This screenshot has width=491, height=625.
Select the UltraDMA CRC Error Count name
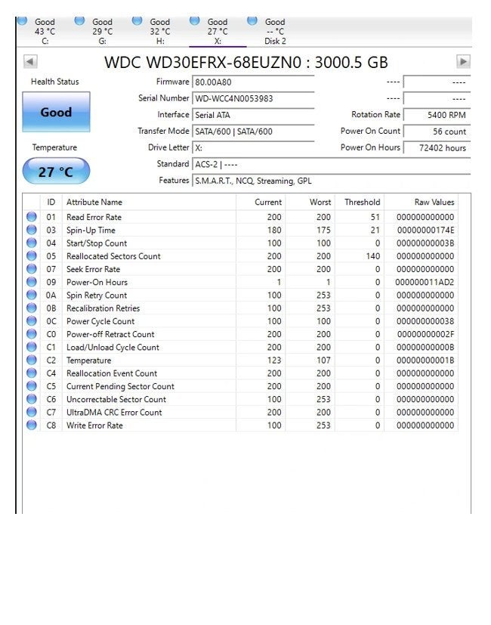click(x=114, y=413)
